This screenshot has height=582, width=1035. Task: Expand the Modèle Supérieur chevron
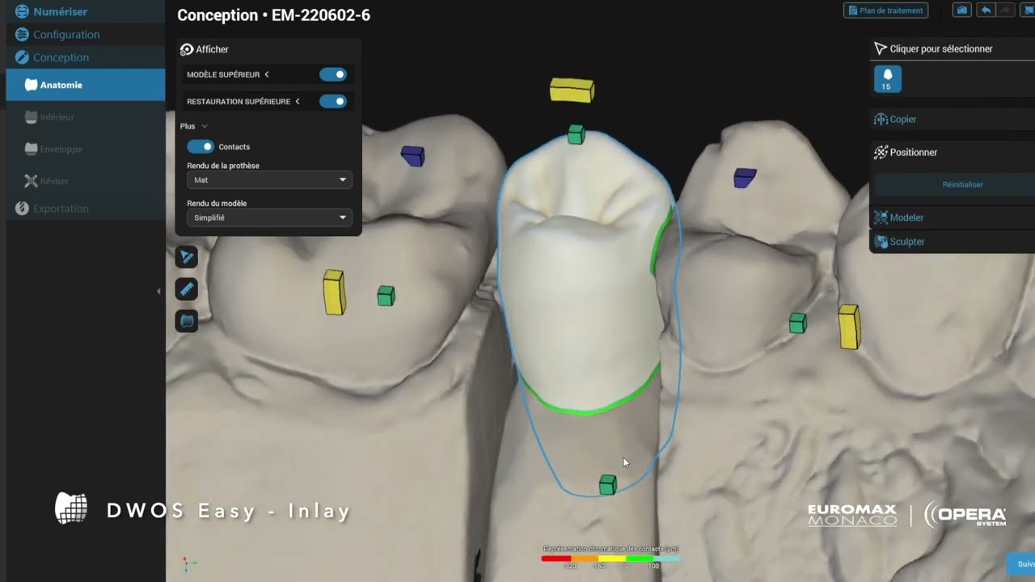tap(266, 74)
